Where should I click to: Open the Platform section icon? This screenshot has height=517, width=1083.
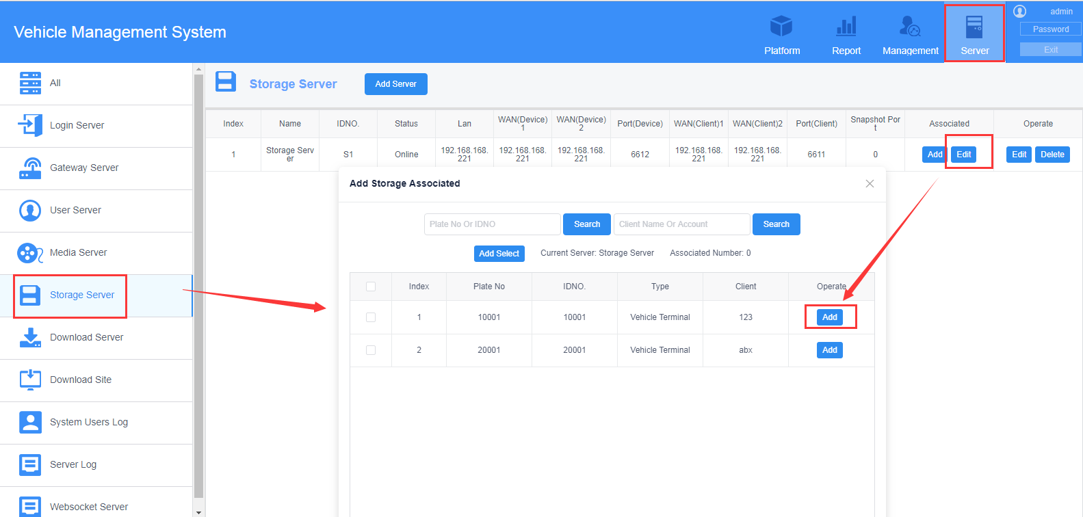781,27
